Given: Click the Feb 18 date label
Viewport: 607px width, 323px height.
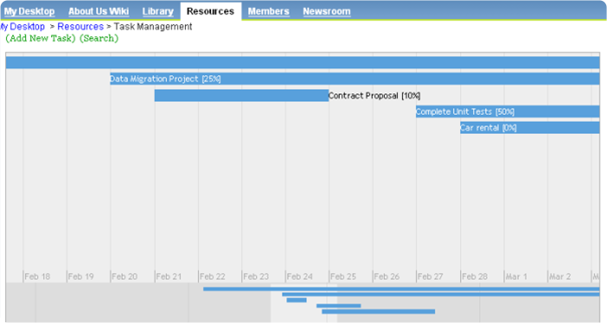Looking at the screenshot, I should (37, 276).
